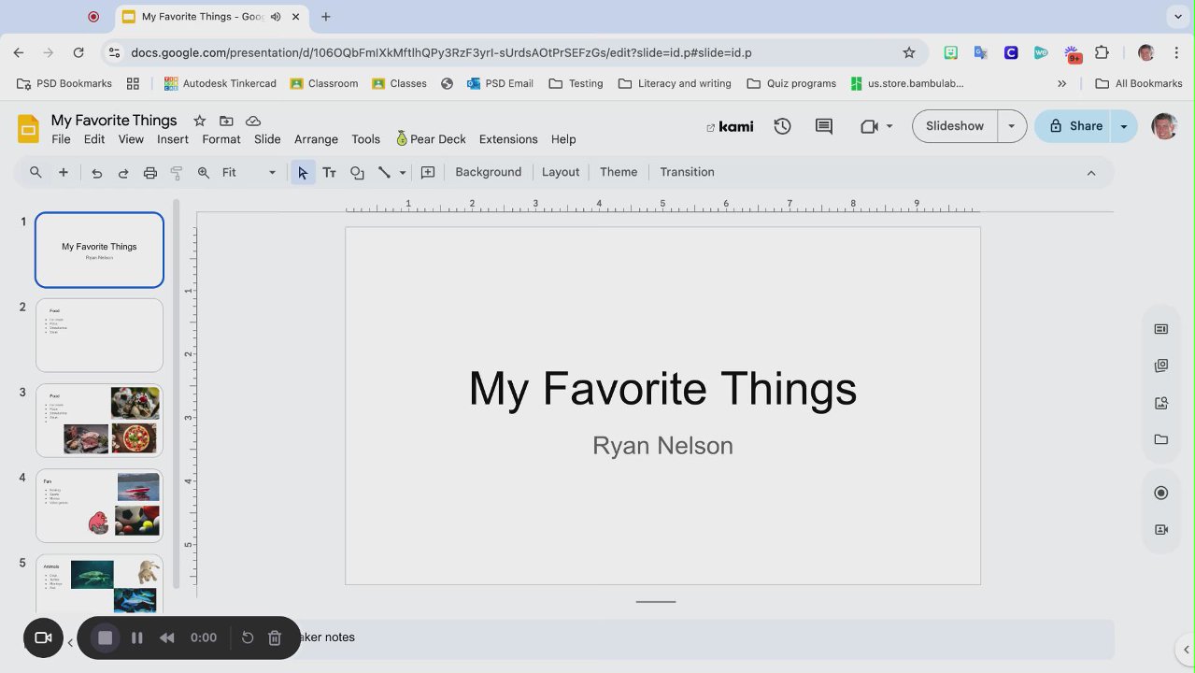Open the Fit zoom dropdown
Viewport: 1195px width, 673px height.
click(249, 172)
